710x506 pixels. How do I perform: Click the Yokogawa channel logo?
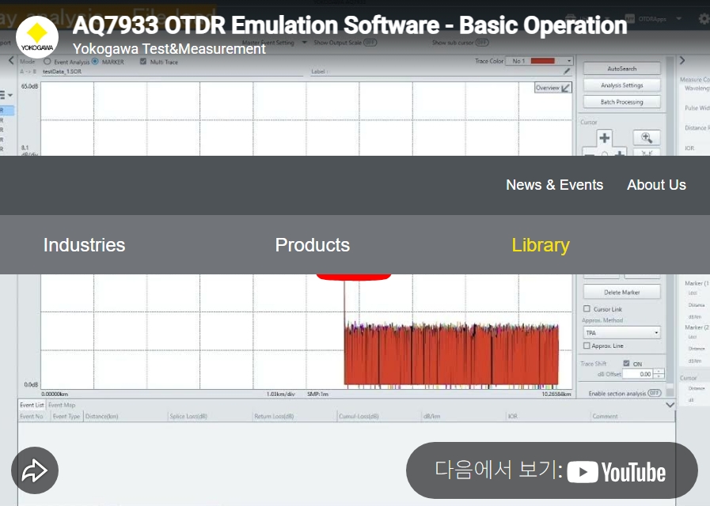pos(37,37)
